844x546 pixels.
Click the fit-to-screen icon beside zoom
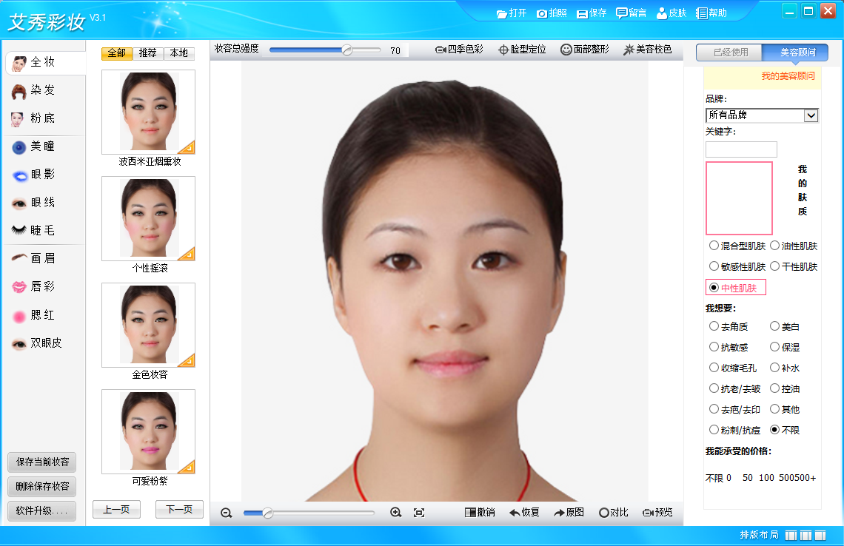[419, 513]
